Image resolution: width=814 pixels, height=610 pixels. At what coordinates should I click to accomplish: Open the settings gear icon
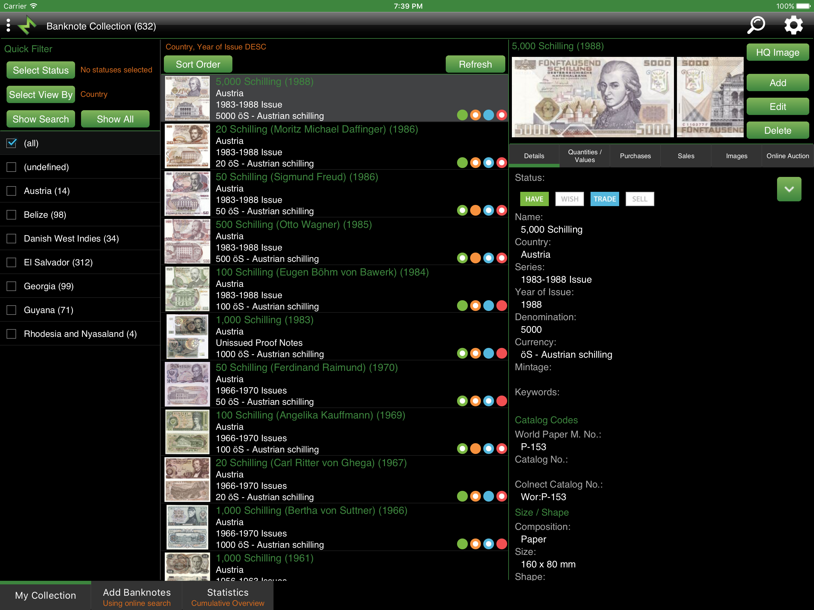pyautogui.click(x=793, y=26)
